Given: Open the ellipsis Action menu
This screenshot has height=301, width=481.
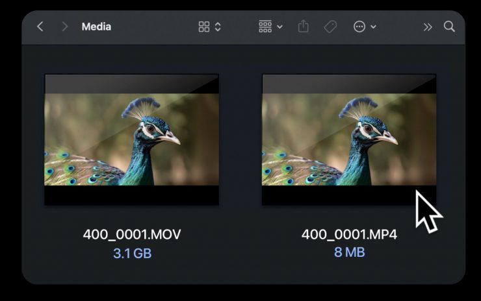Looking at the screenshot, I should point(359,27).
